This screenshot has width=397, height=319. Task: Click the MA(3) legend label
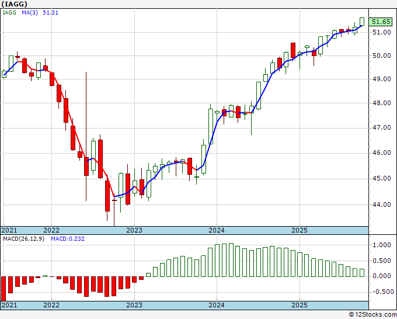click(x=30, y=13)
